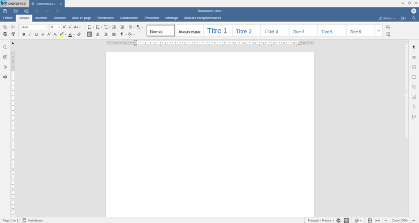The width and height of the screenshot is (419, 223).
Task: Click the yellow highlight color button
Action: click(x=61, y=34)
